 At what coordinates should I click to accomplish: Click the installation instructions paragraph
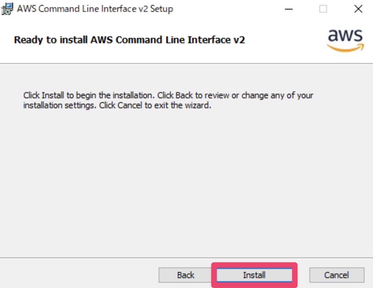point(168,100)
